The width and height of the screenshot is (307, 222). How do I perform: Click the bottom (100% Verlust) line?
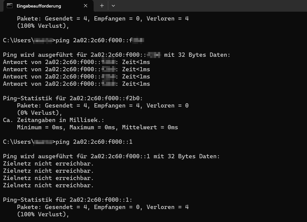point(43,214)
